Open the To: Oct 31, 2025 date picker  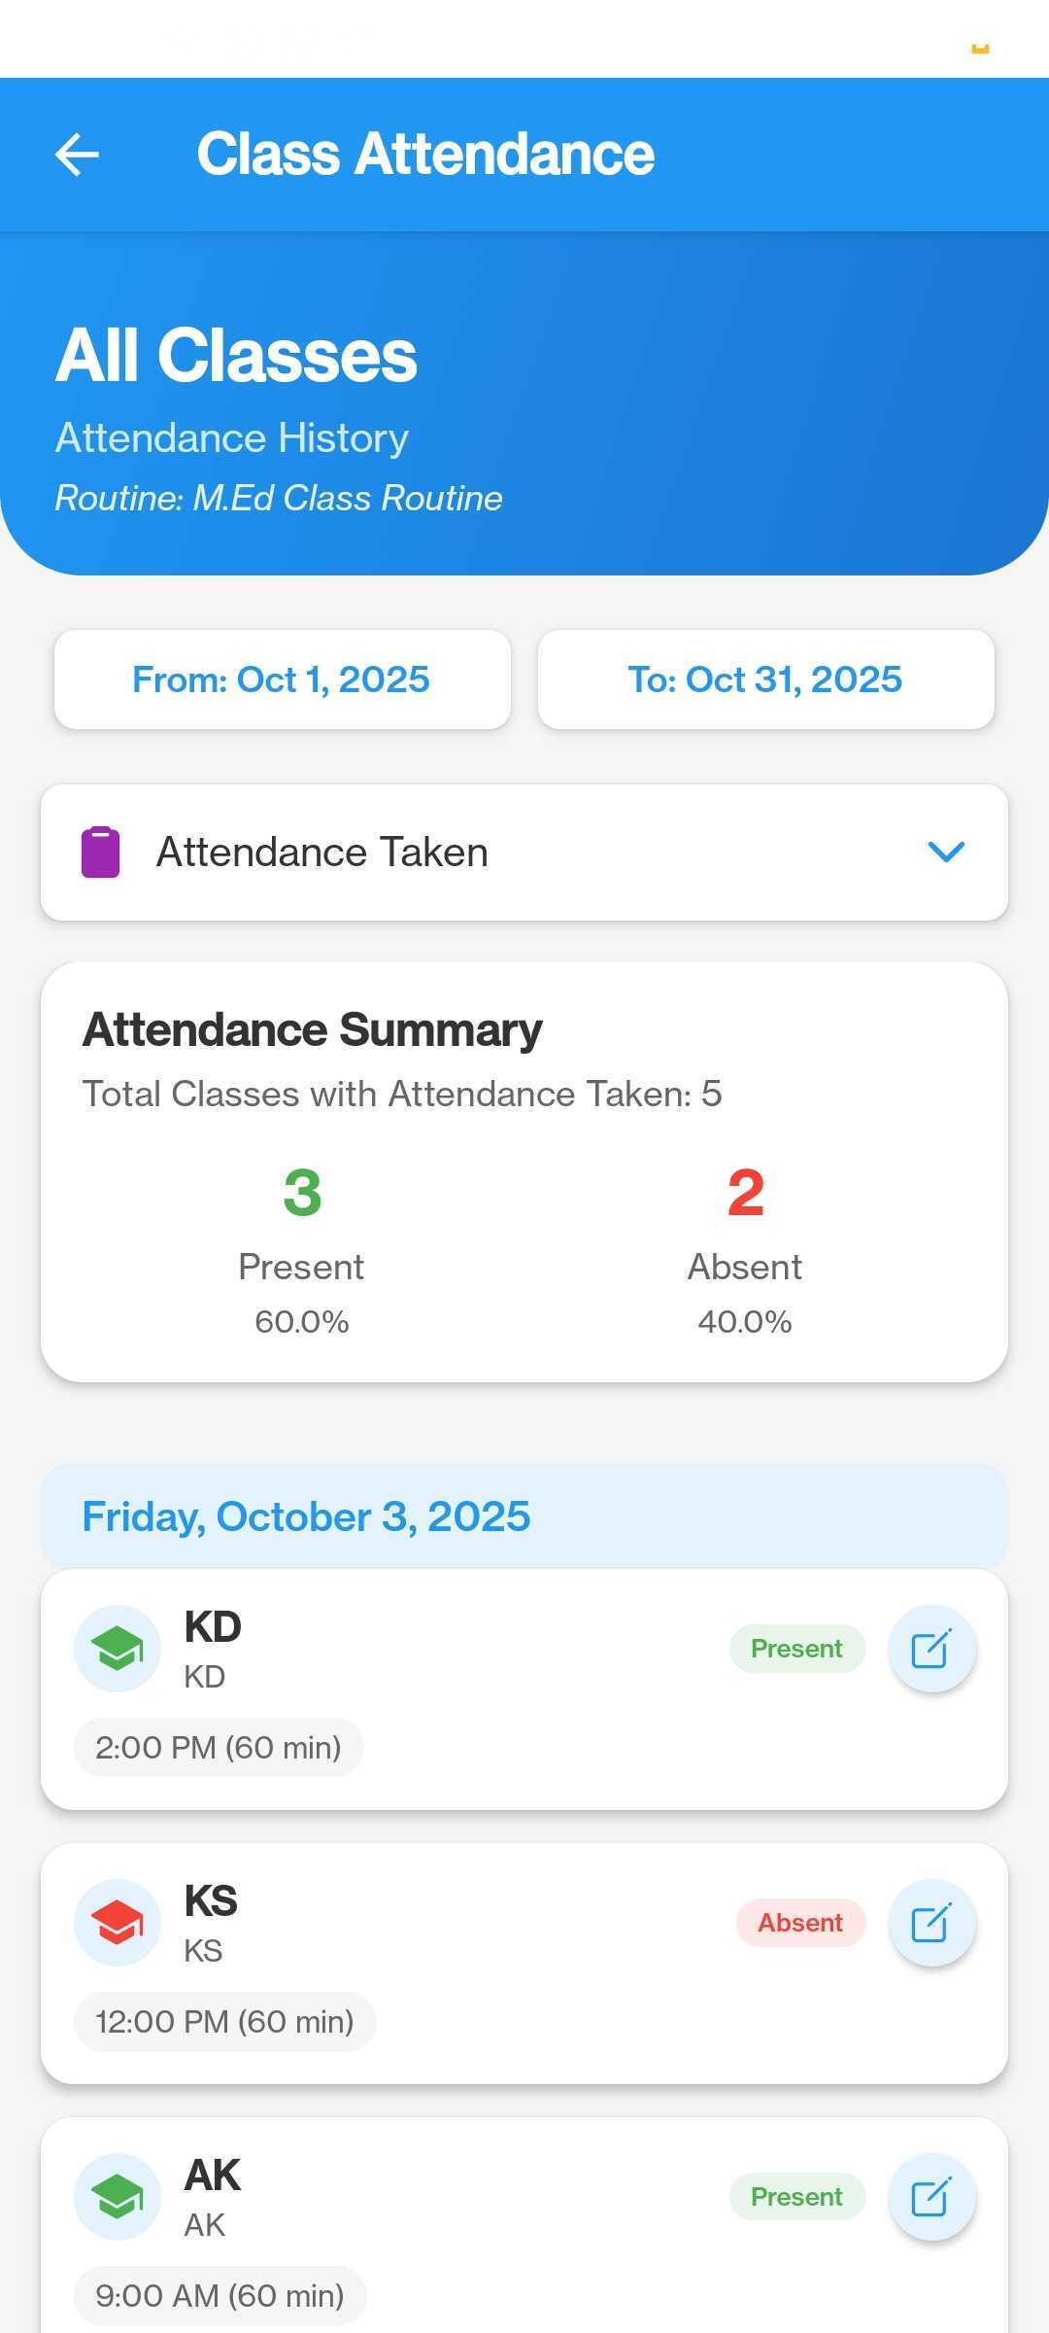coord(765,679)
